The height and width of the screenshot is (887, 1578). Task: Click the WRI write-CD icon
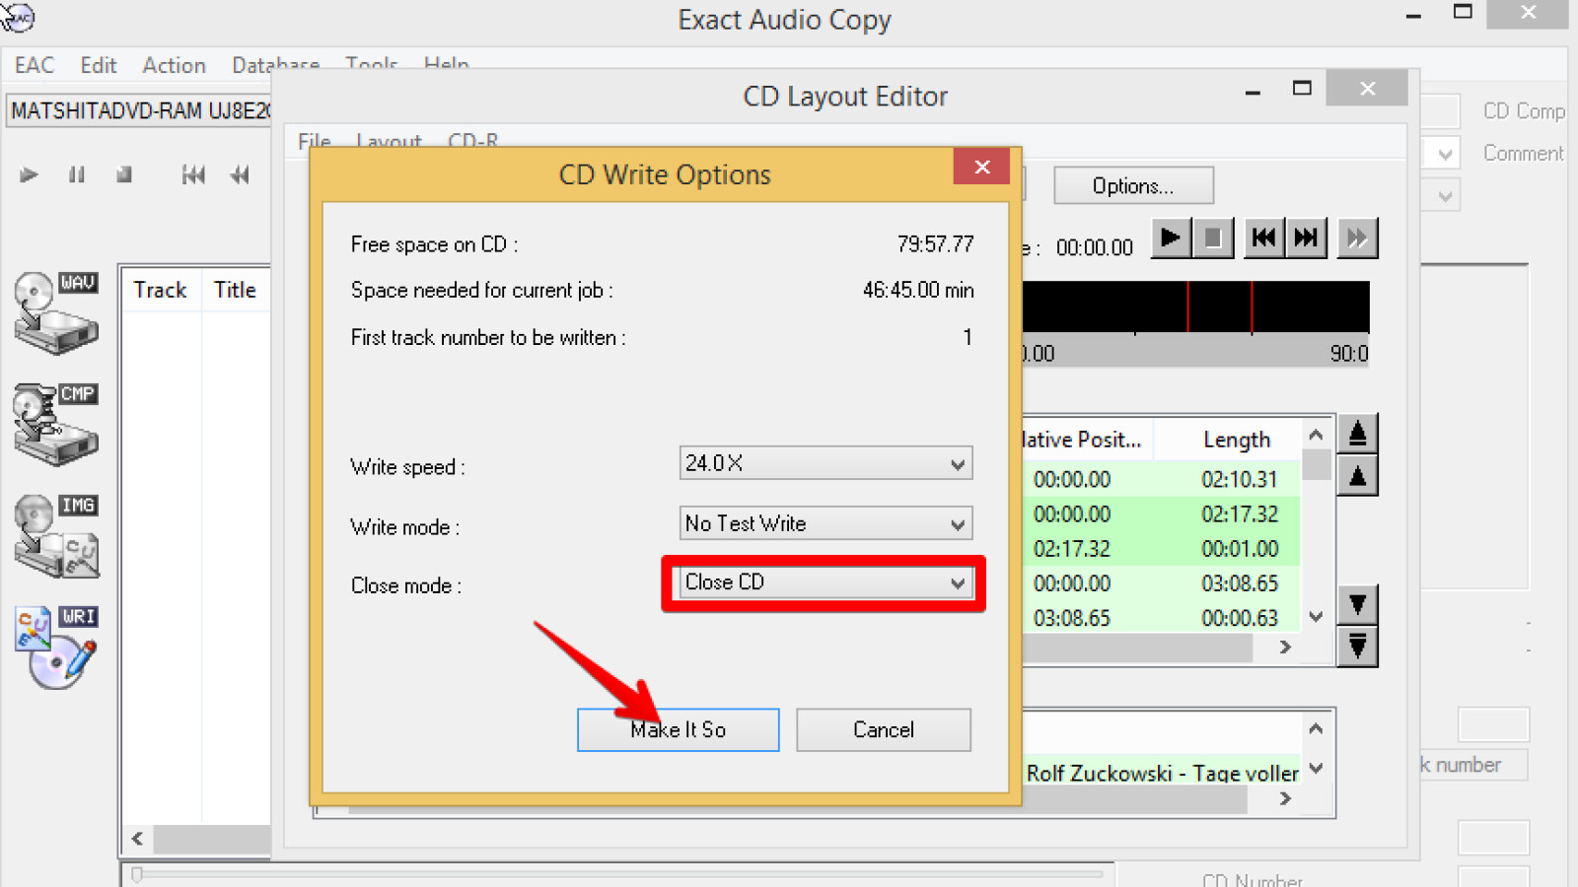[56, 647]
